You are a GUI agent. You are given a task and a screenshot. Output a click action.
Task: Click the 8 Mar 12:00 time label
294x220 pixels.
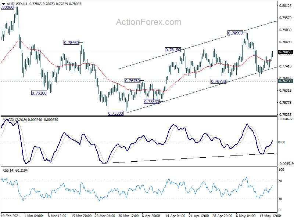(x=57, y=216)
